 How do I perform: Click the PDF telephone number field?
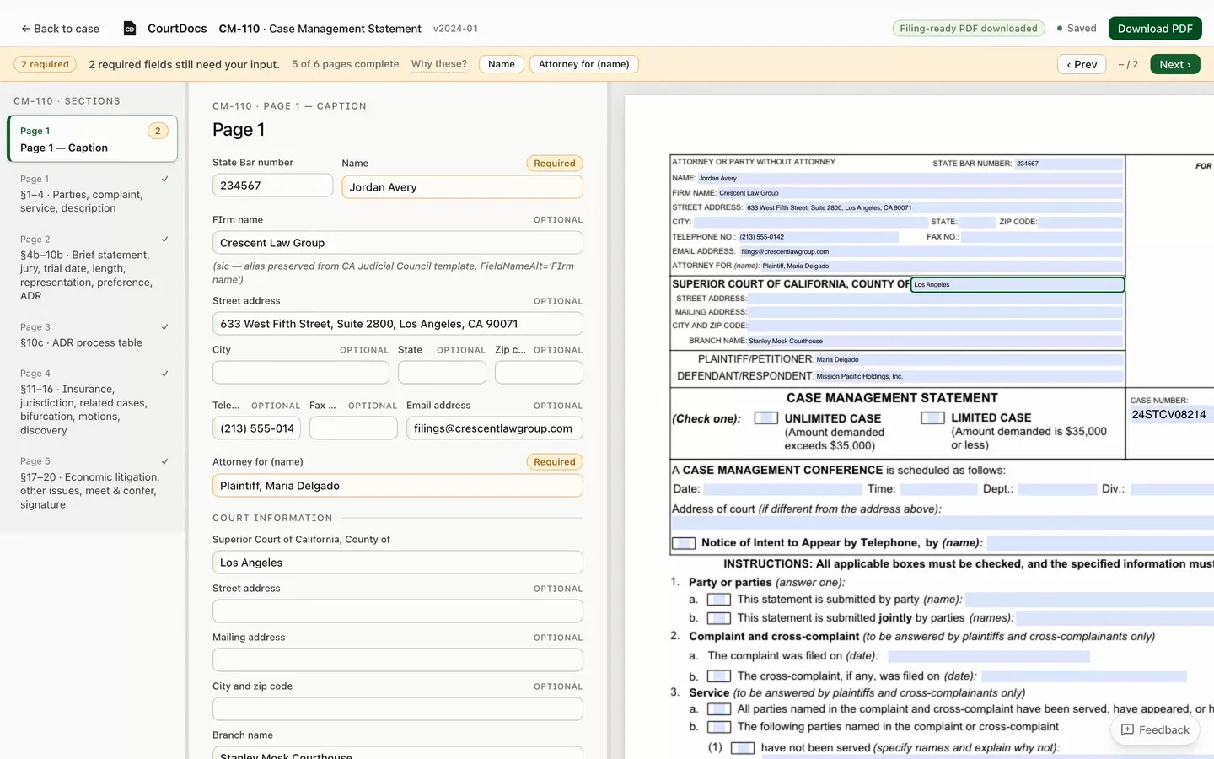tap(818, 237)
